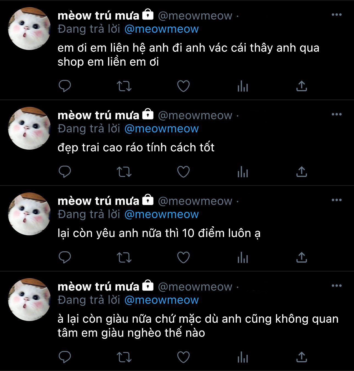Open display name "mèow trú mưa" on third tweet

click(x=98, y=201)
